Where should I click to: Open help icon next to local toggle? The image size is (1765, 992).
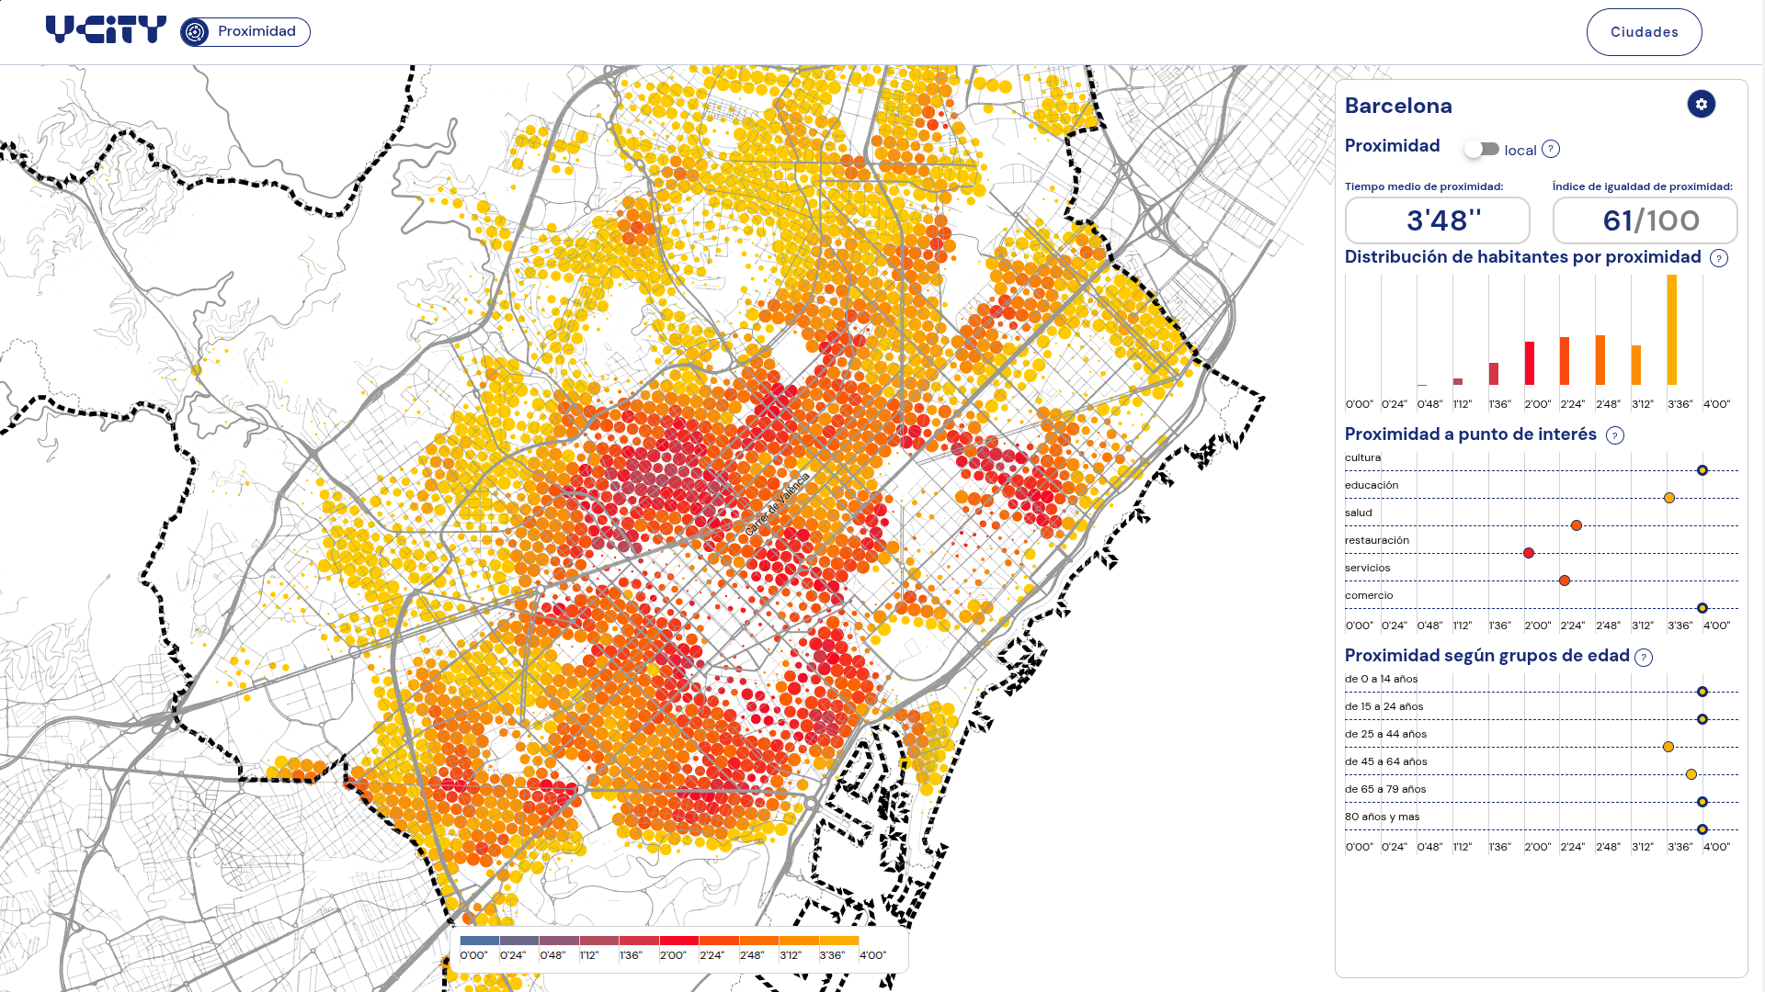coord(1551,149)
